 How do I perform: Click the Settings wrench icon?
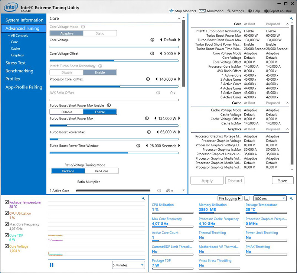(229, 11)
